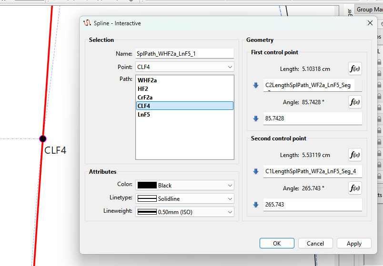The height and width of the screenshot is (266, 383).
Task: Open the Color dropdown showing Black
Action: tap(185, 185)
